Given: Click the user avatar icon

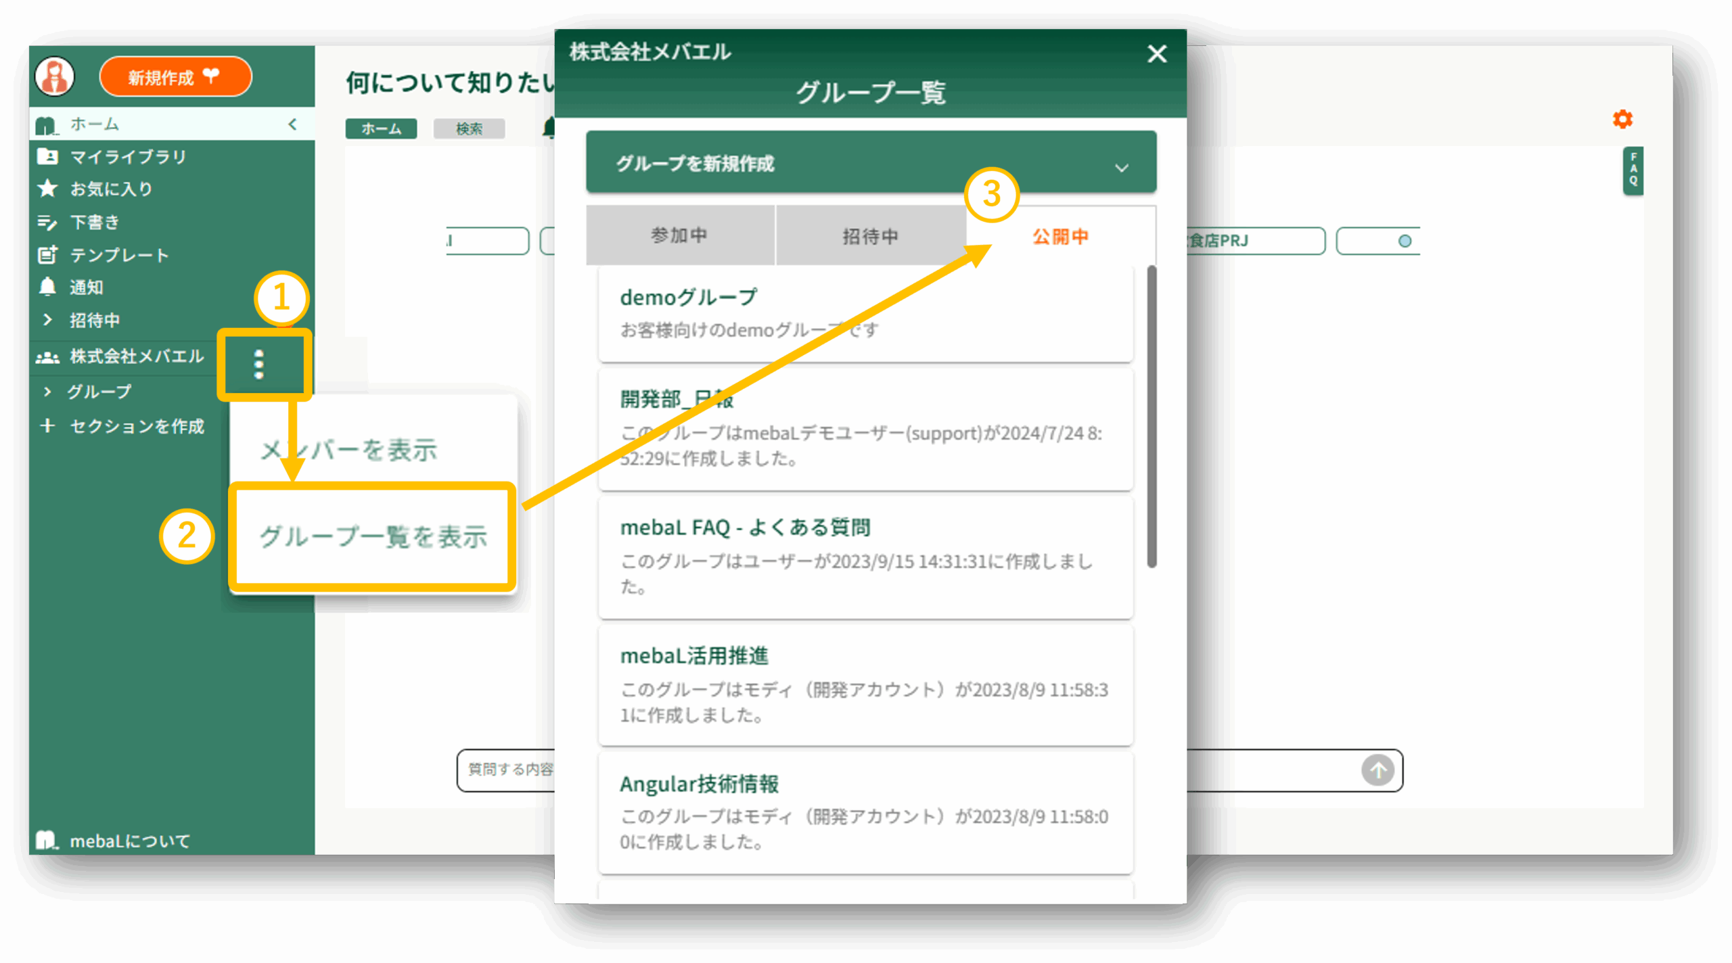Looking at the screenshot, I should (x=55, y=76).
